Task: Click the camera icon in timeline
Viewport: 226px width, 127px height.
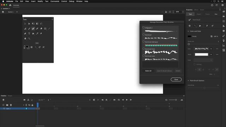Action: coord(24,100)
